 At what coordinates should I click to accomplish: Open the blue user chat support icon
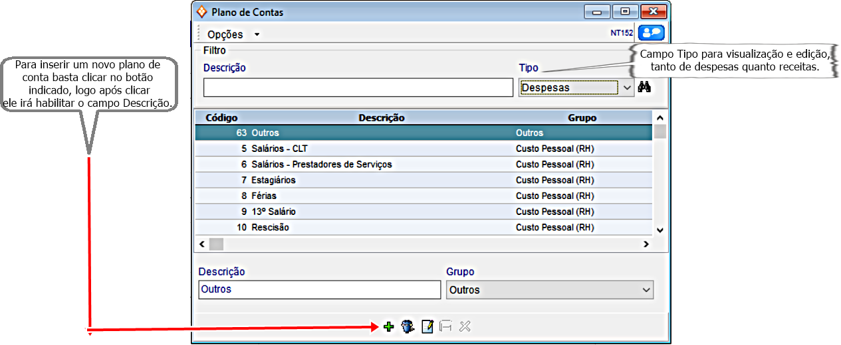[x=651, y=33]
